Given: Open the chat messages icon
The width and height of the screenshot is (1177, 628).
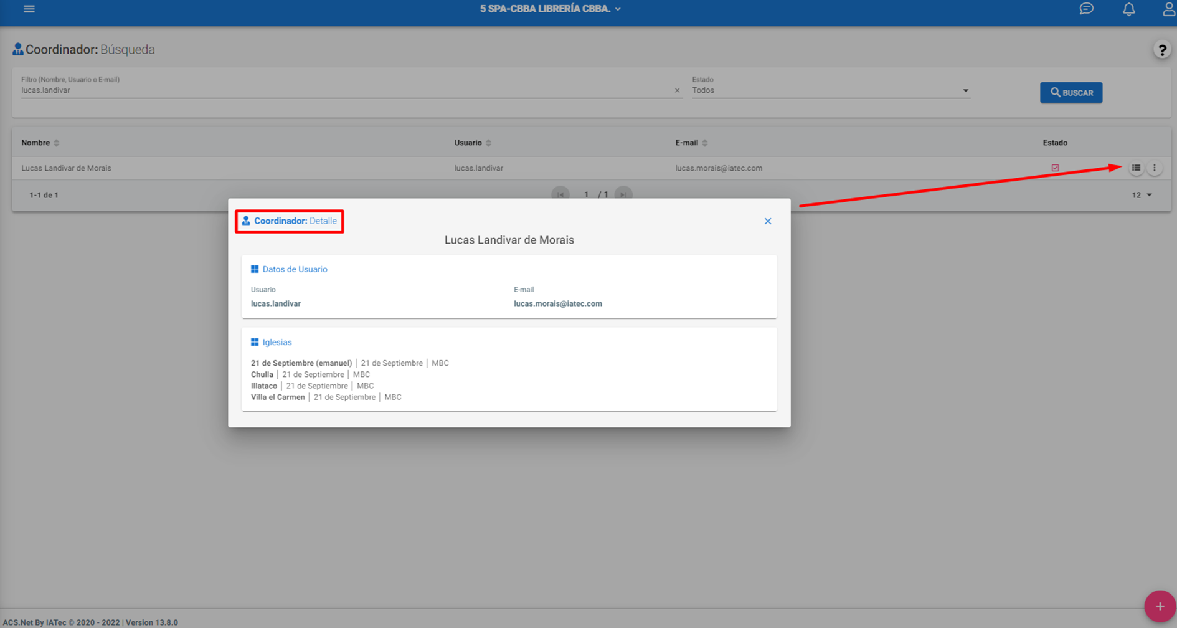Looking at the screenshot, I should tap(1086, 9).
